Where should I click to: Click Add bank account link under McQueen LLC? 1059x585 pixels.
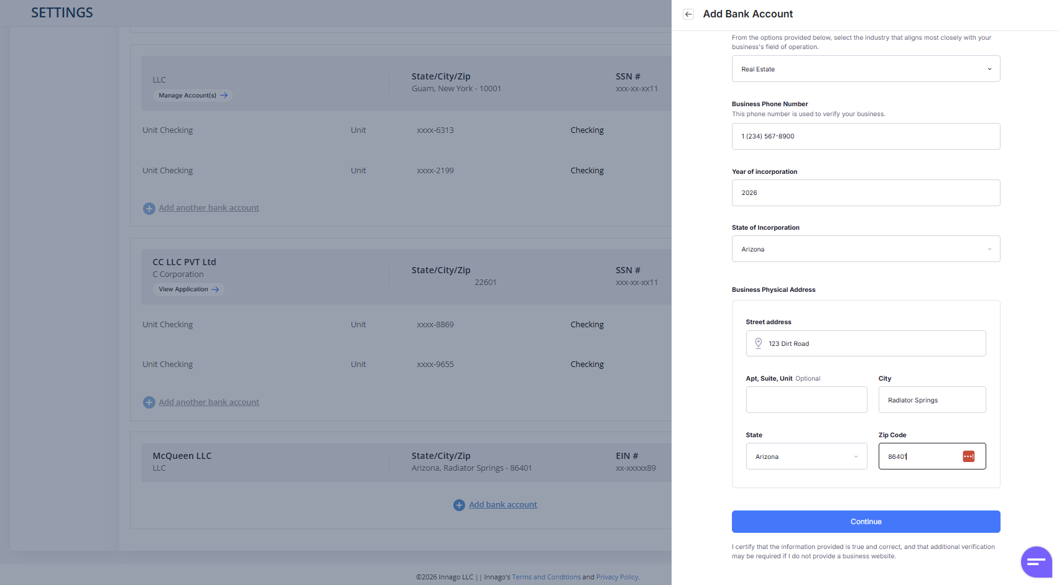tap(502, 505)
